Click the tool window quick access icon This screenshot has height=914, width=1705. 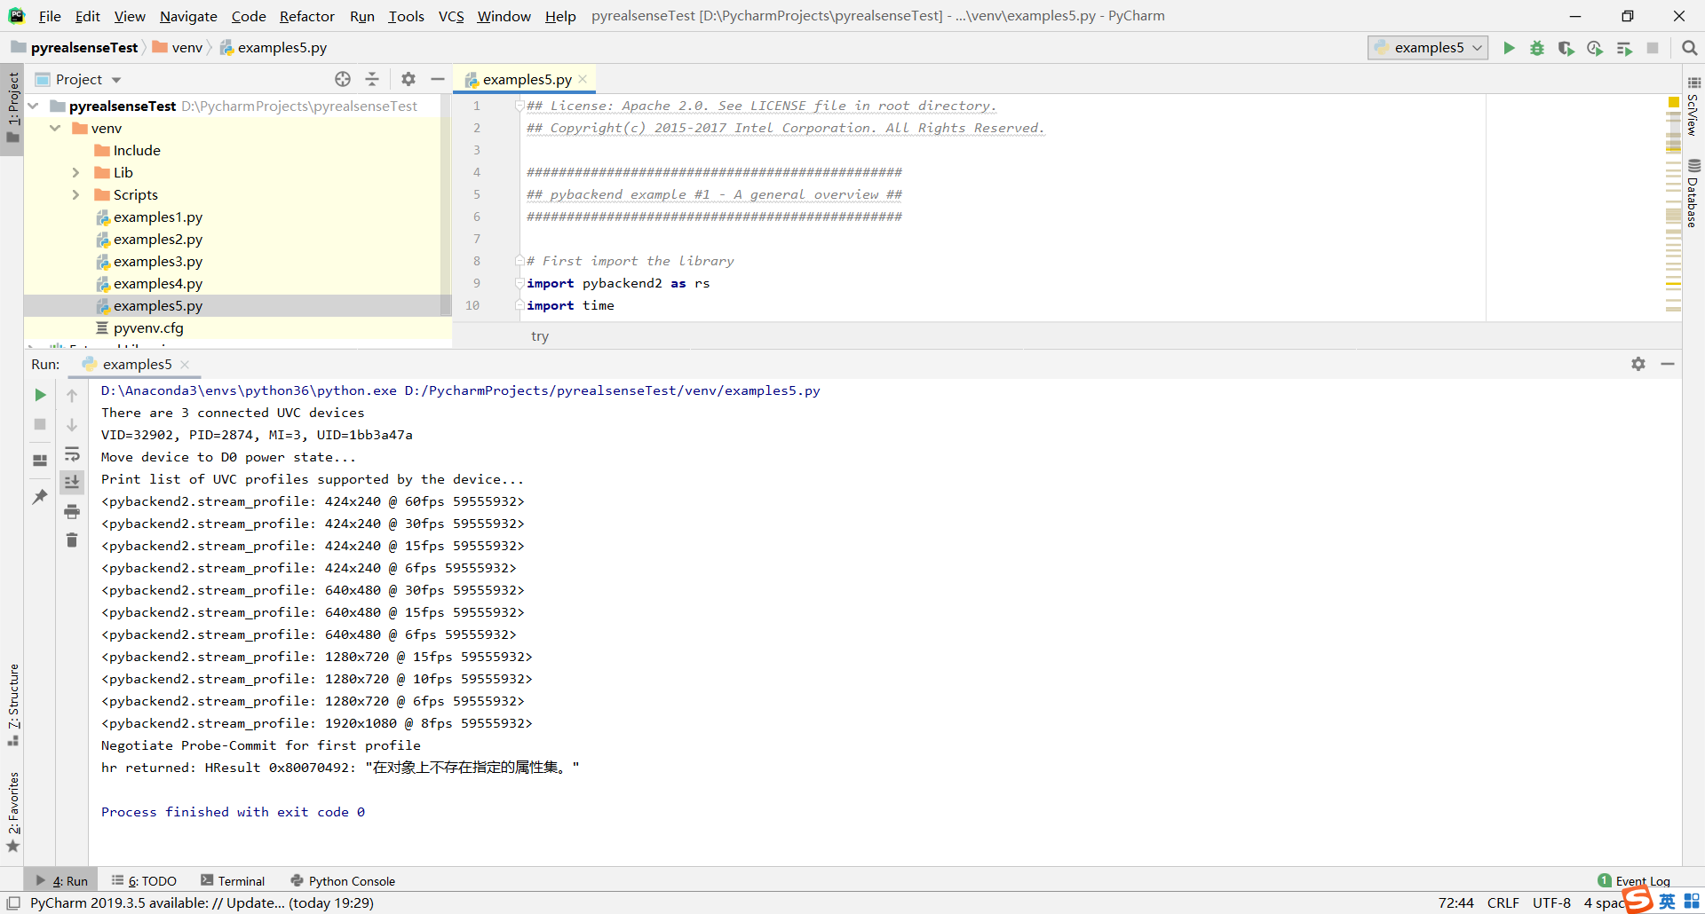click(13, 903)
